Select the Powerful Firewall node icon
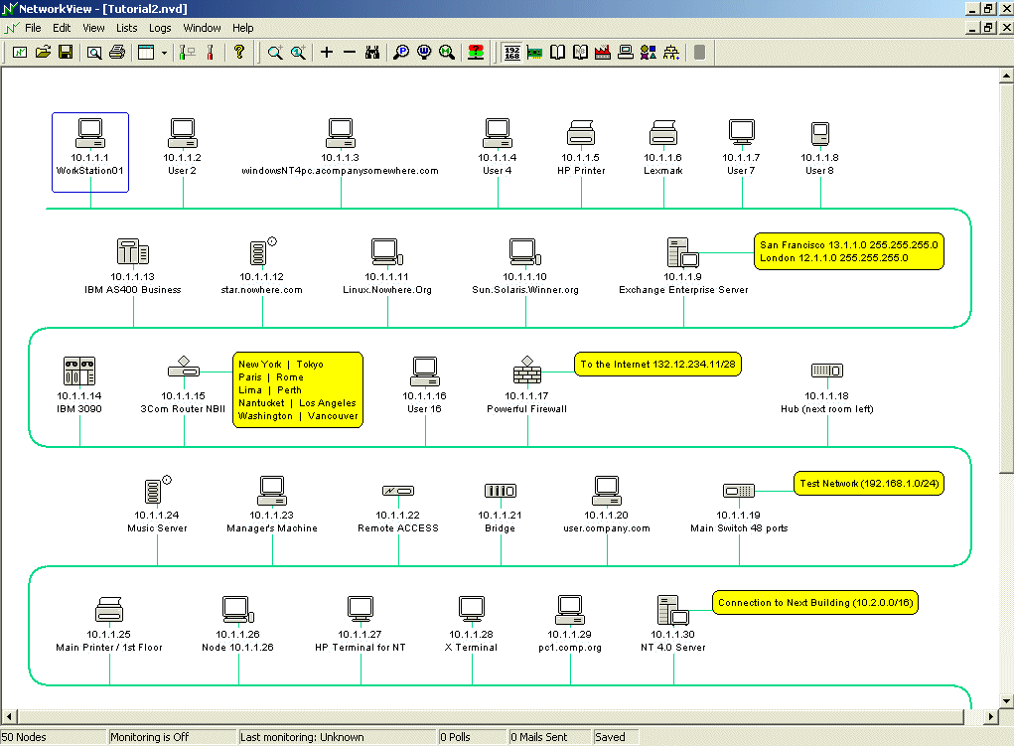The width and height of the screenshot is (1014, 746). pos(526,373)
